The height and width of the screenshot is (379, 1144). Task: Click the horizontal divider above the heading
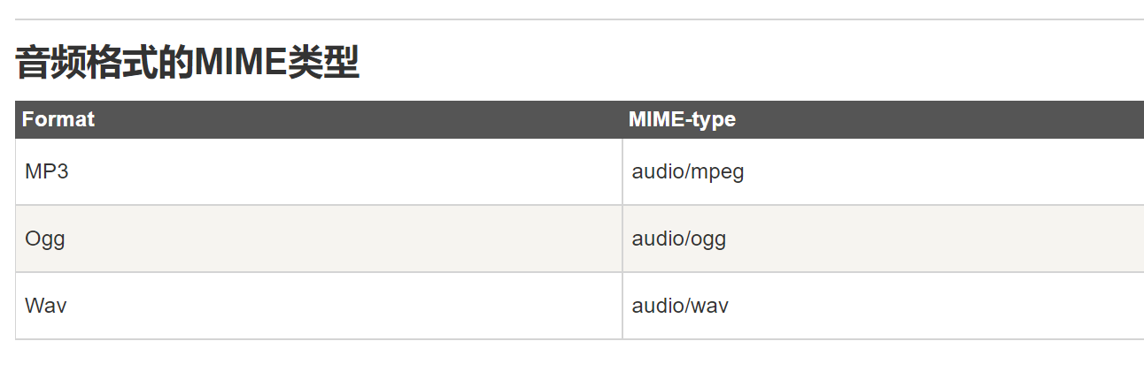pos(580,19)
